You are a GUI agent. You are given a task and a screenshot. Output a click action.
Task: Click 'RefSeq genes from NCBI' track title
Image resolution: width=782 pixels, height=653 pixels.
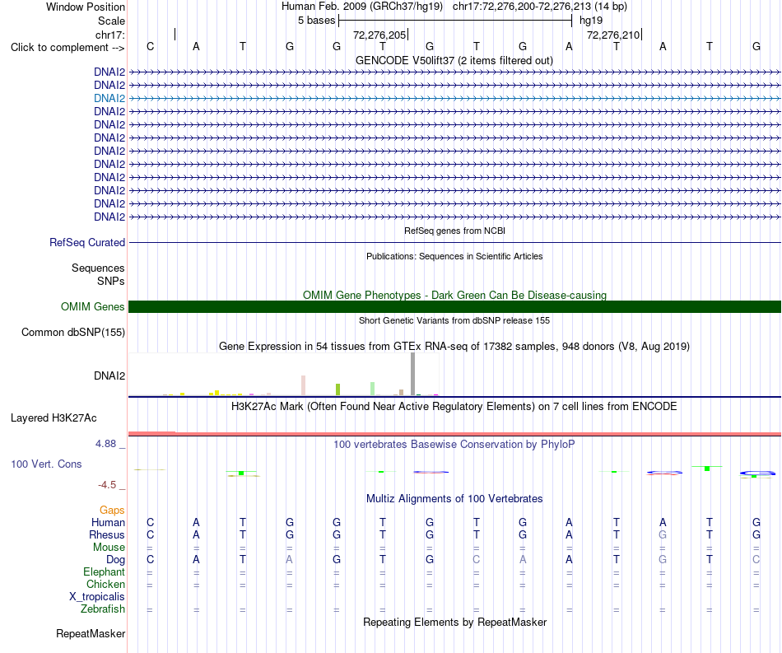455,231
